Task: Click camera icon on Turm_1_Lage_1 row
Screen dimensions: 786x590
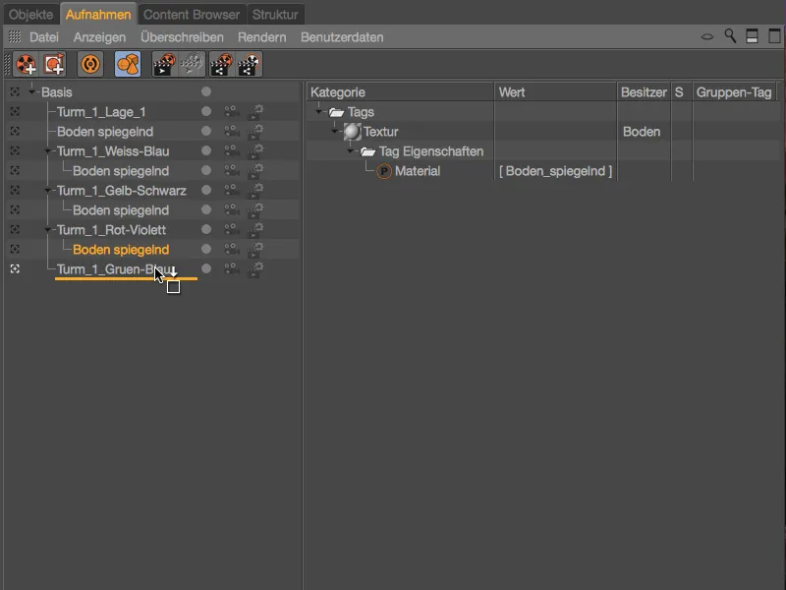Action: tap(231, 111)
